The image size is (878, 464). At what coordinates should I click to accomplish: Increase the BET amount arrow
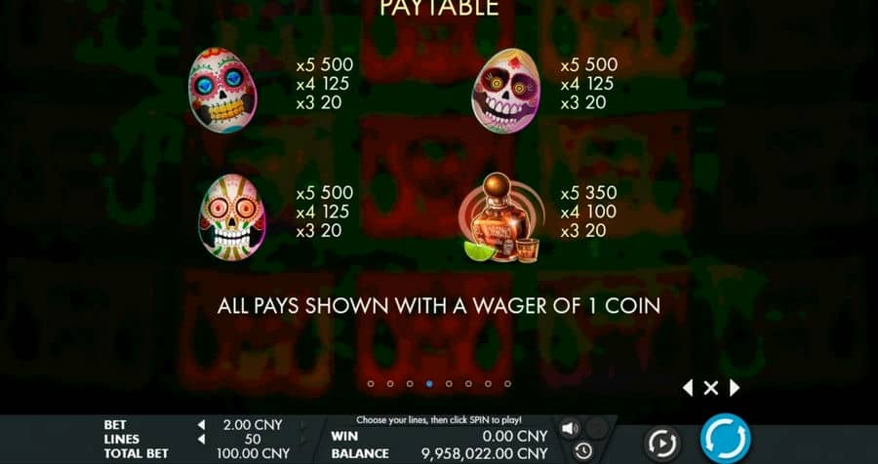(304, 425)
